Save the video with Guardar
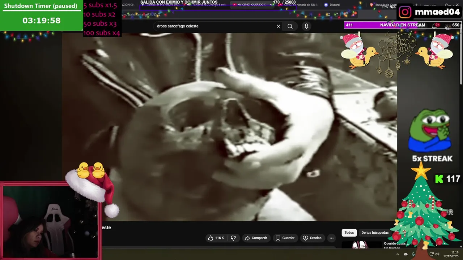This screenshot has height=260, width=463. (285, 238)
